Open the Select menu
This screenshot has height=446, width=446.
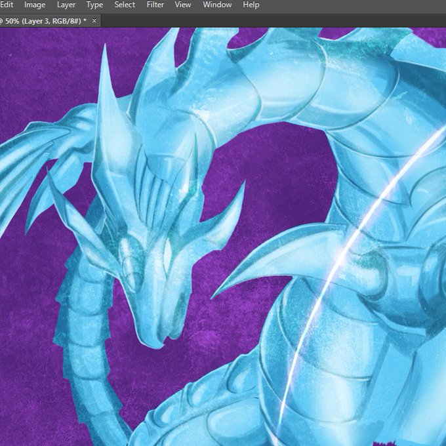point(125,5)
